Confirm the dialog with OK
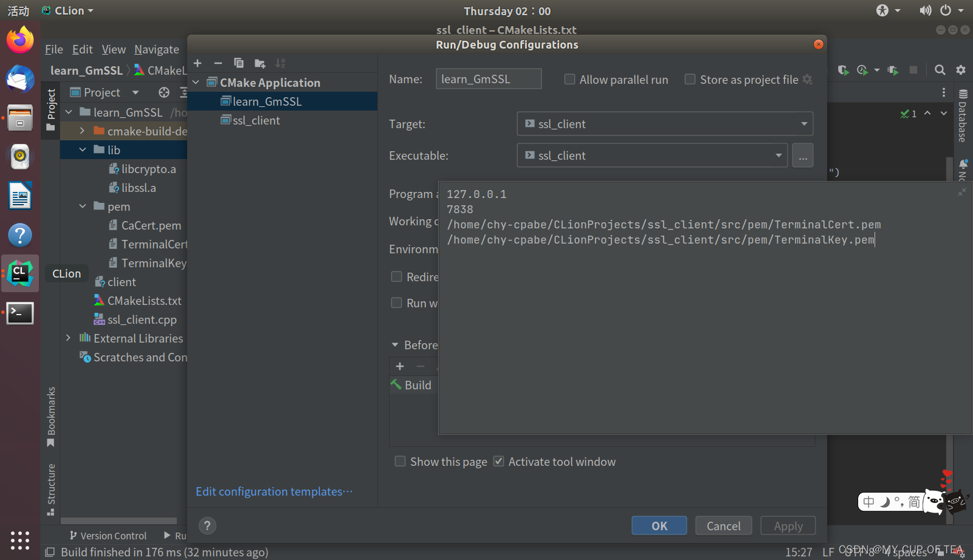Viewport: 973px width, 560px height. click(x=659, y=525)
